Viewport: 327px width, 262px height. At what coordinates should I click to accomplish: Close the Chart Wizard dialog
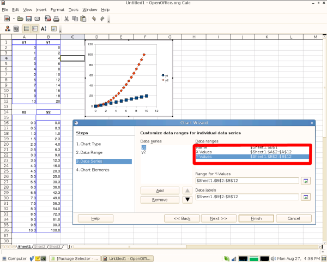click(312, 123)
